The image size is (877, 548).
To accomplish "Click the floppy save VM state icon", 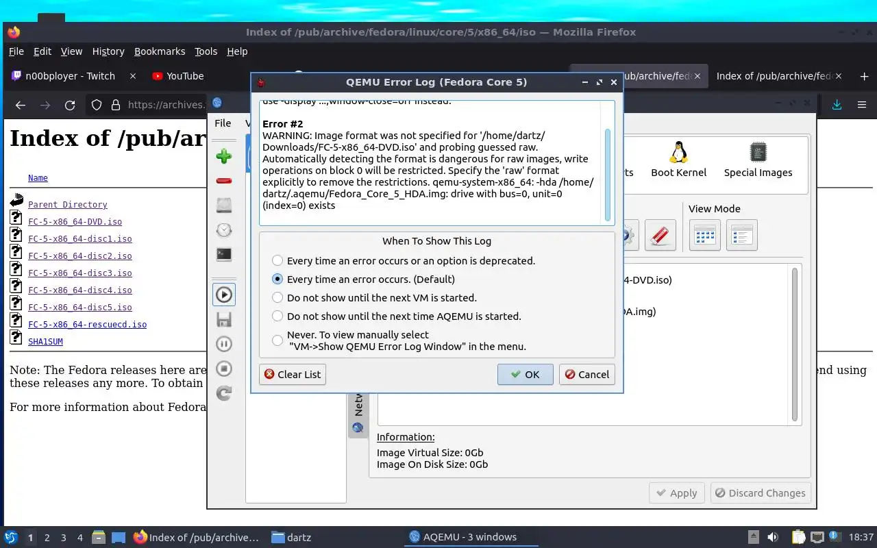I will [x=224, y=319].
